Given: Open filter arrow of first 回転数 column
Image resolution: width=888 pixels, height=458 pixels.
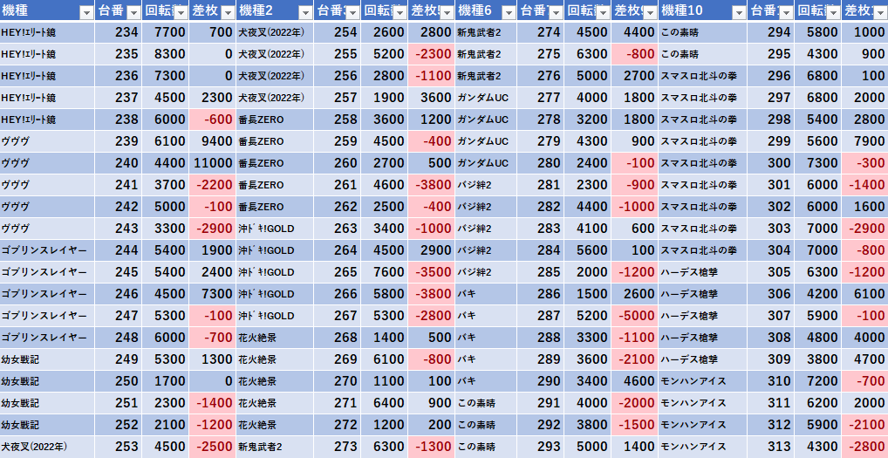Looking at the screenshot, I should click(181, 12).
